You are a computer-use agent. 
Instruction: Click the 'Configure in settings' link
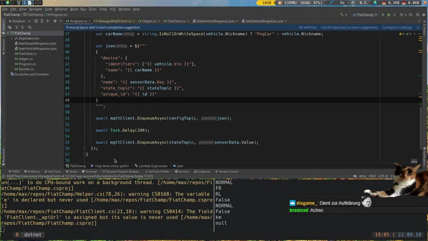click(x=397, y=27)
